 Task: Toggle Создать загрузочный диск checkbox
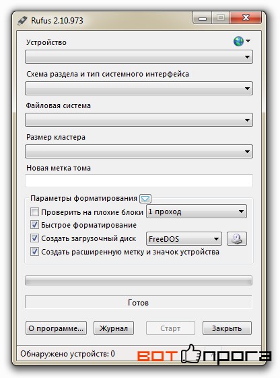pos(34,238)
